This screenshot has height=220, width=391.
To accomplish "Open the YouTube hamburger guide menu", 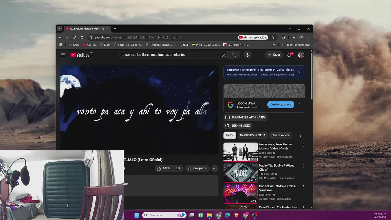I will pos(63,55).
